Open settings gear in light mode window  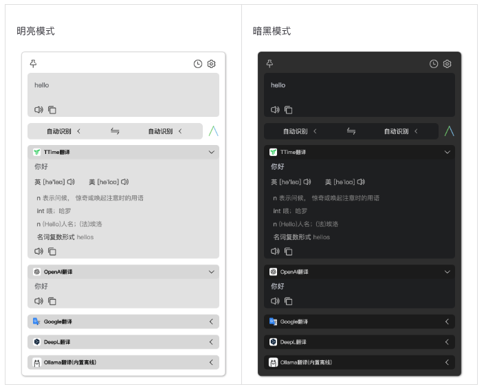(212, 64)
